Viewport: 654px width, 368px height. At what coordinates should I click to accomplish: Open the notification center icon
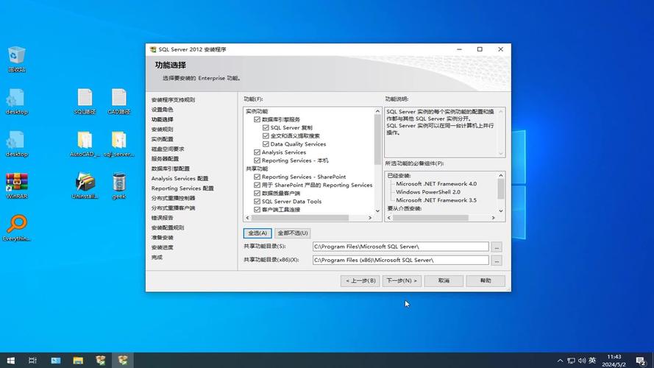[x=641, y=361]
